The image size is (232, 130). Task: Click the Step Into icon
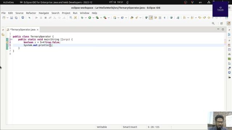[x=55, y=18]
